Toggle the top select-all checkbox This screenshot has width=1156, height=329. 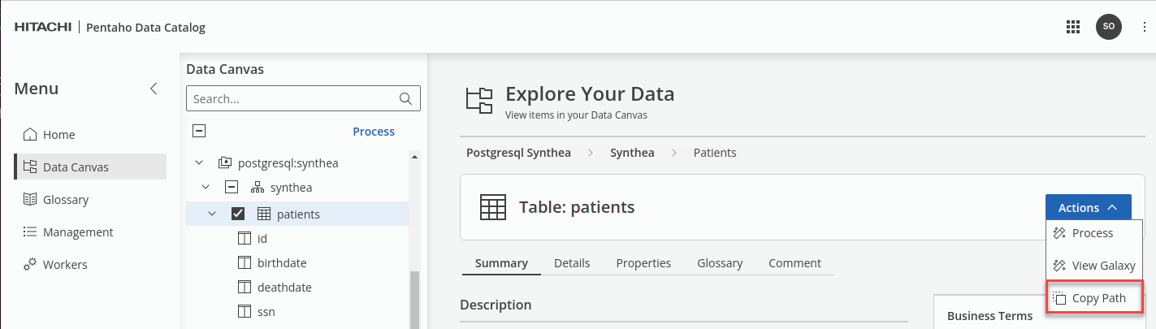tap(199, 131)
